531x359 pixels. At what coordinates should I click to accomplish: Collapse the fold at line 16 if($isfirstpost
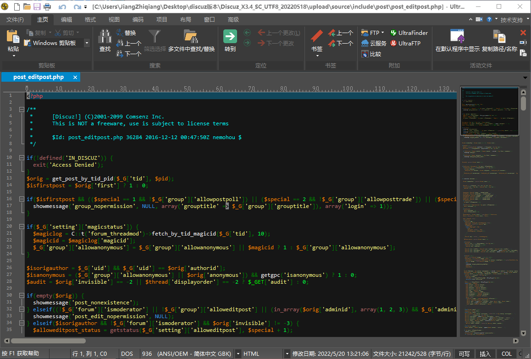(22, 199)
